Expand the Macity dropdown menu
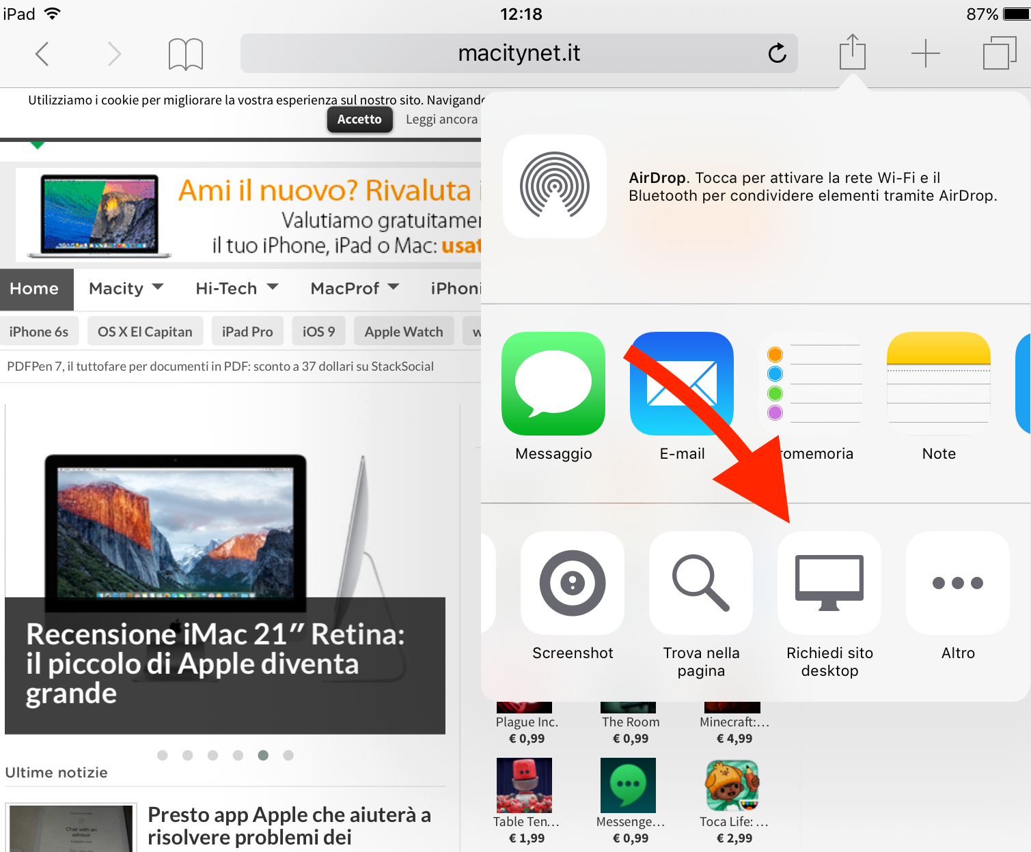This screenshot has height=852, width=1031. (126, 289)
